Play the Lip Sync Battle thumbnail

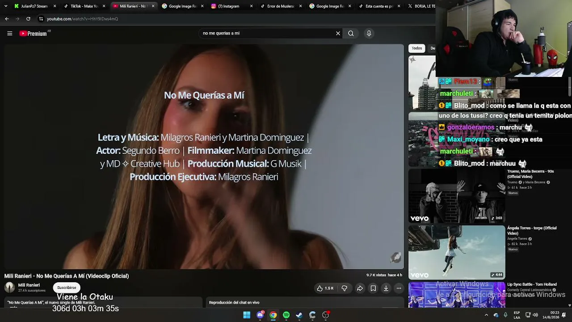(457, 295)
